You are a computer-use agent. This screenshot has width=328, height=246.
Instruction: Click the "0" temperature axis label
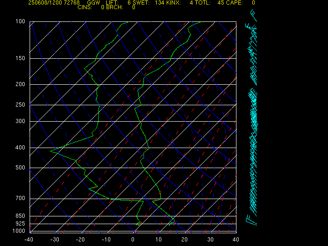[x=133, y=240]
